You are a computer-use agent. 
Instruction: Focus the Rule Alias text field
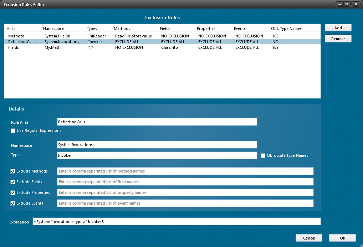point(157,122)
